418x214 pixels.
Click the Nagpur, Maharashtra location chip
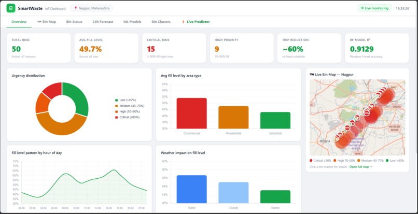coord(91,8)
